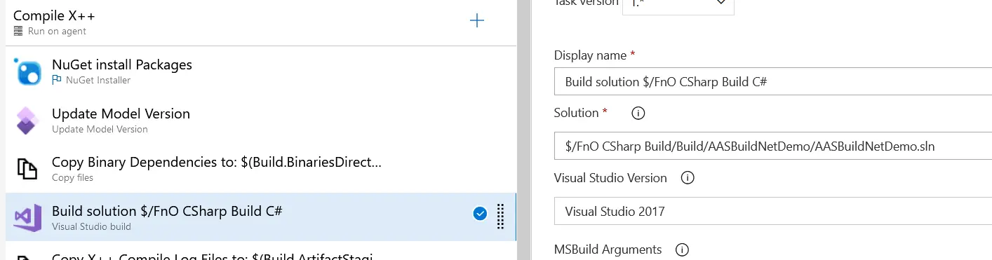Open the Task version dropdown
Image resolution: width=992 pixels, height=260 pixels.
point(678,4)
